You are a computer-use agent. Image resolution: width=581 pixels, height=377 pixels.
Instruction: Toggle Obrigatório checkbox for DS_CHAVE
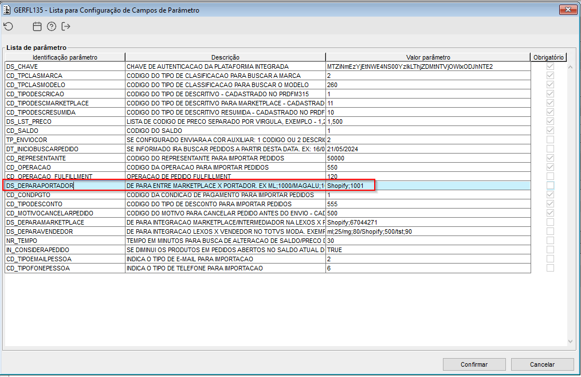[550, 66]
